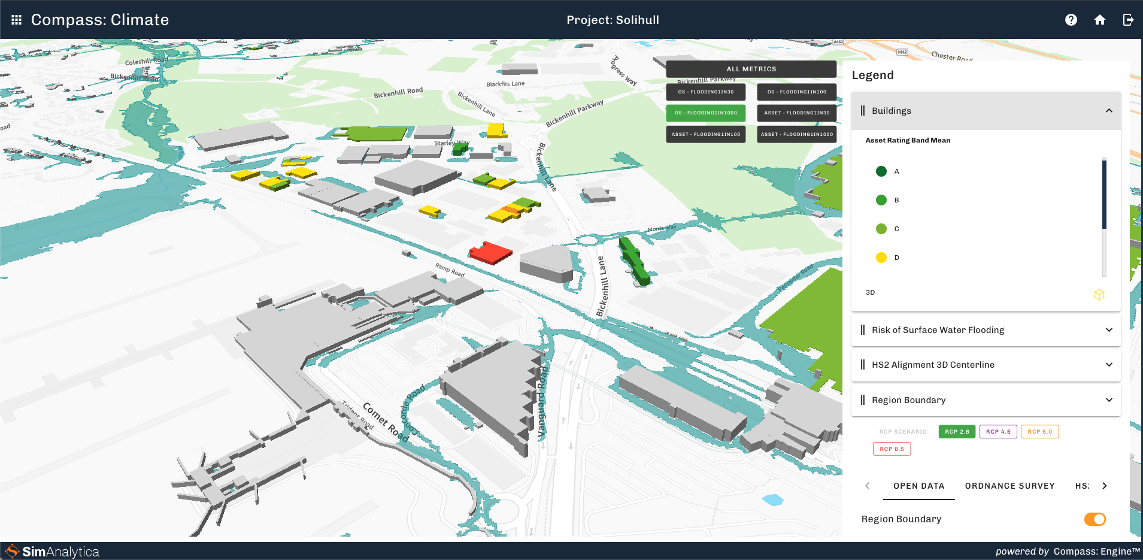Expand the Region Boundary legend section
This screenshot has width=1143, height=560.
(x=1109, y=400)
